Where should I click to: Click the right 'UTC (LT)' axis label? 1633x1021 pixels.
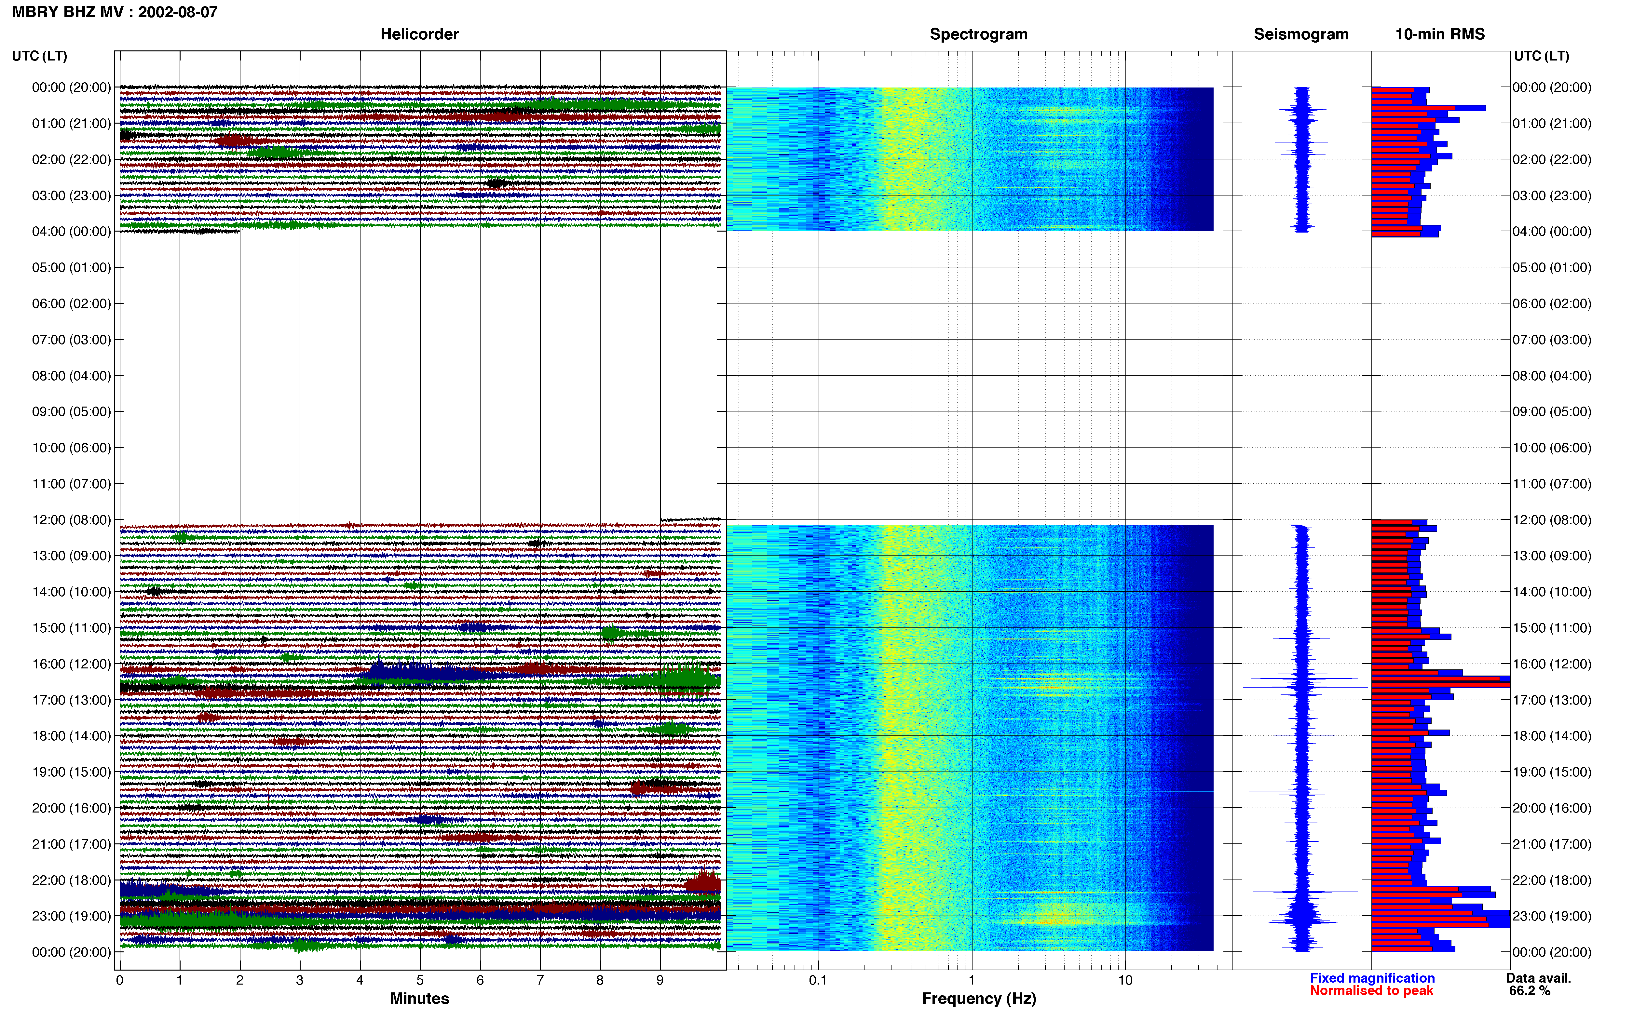1542,56
